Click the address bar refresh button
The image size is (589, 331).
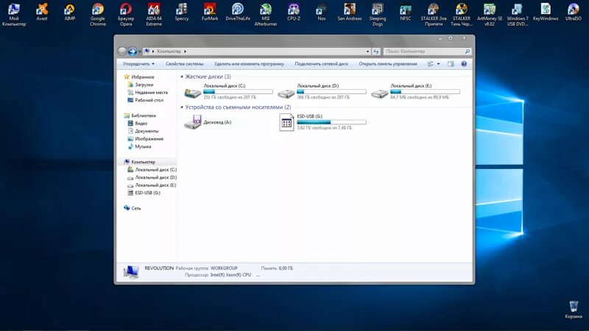point(376,51)
